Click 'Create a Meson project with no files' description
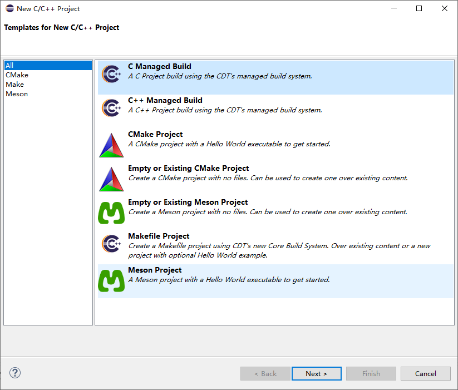The height and width of the screenshot is (390, 458). point(268,211)
